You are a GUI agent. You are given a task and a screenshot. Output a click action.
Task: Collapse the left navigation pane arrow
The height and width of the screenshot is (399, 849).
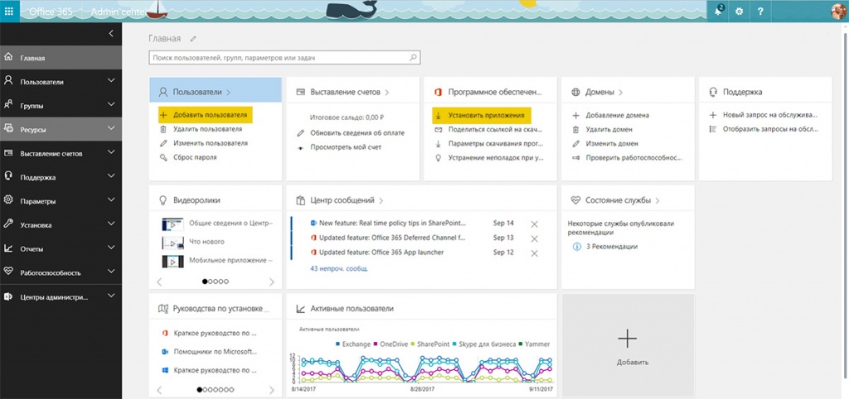pyautogui.click(x=111, y=33)
